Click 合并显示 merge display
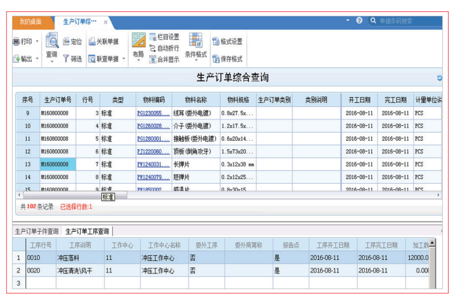The width and height of the screenshot is (453, 301). pos(164,59)
